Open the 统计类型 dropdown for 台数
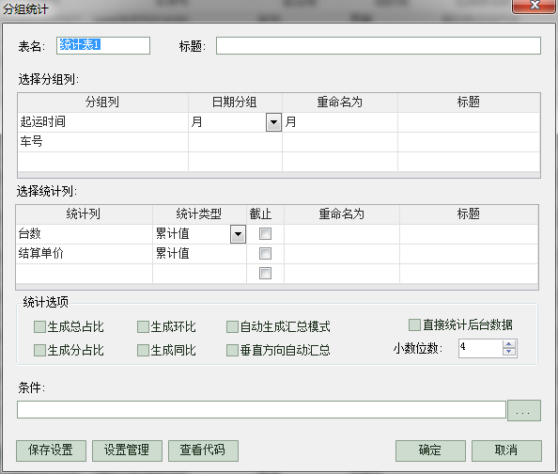The height and width of the screenshot is (474, 558). 238,234
